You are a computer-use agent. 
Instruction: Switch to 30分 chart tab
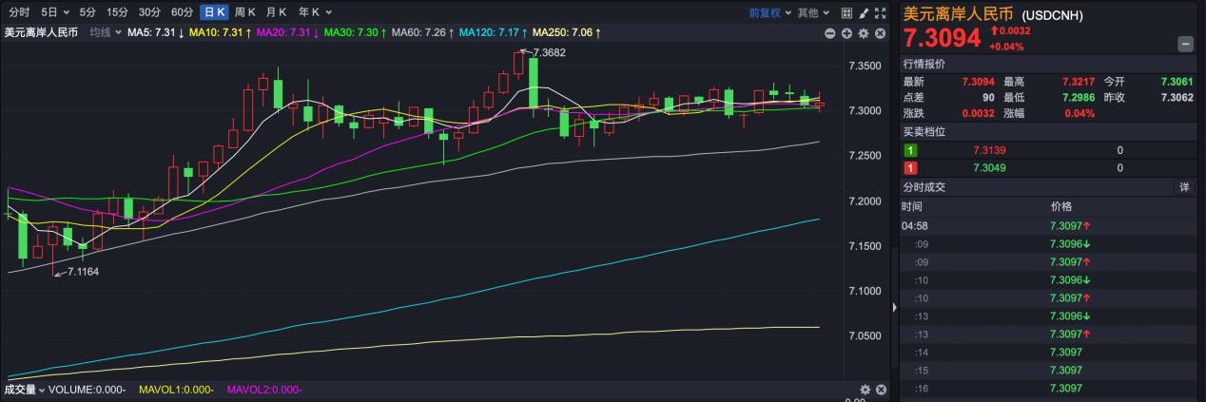(149, 12)
